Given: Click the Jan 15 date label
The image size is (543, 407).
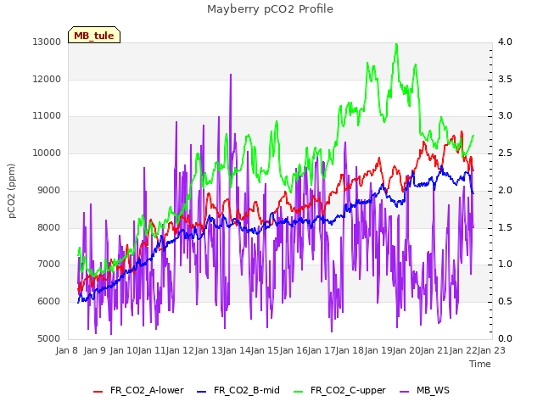Looking at the screenshot, I should click(x=265, y=350).
